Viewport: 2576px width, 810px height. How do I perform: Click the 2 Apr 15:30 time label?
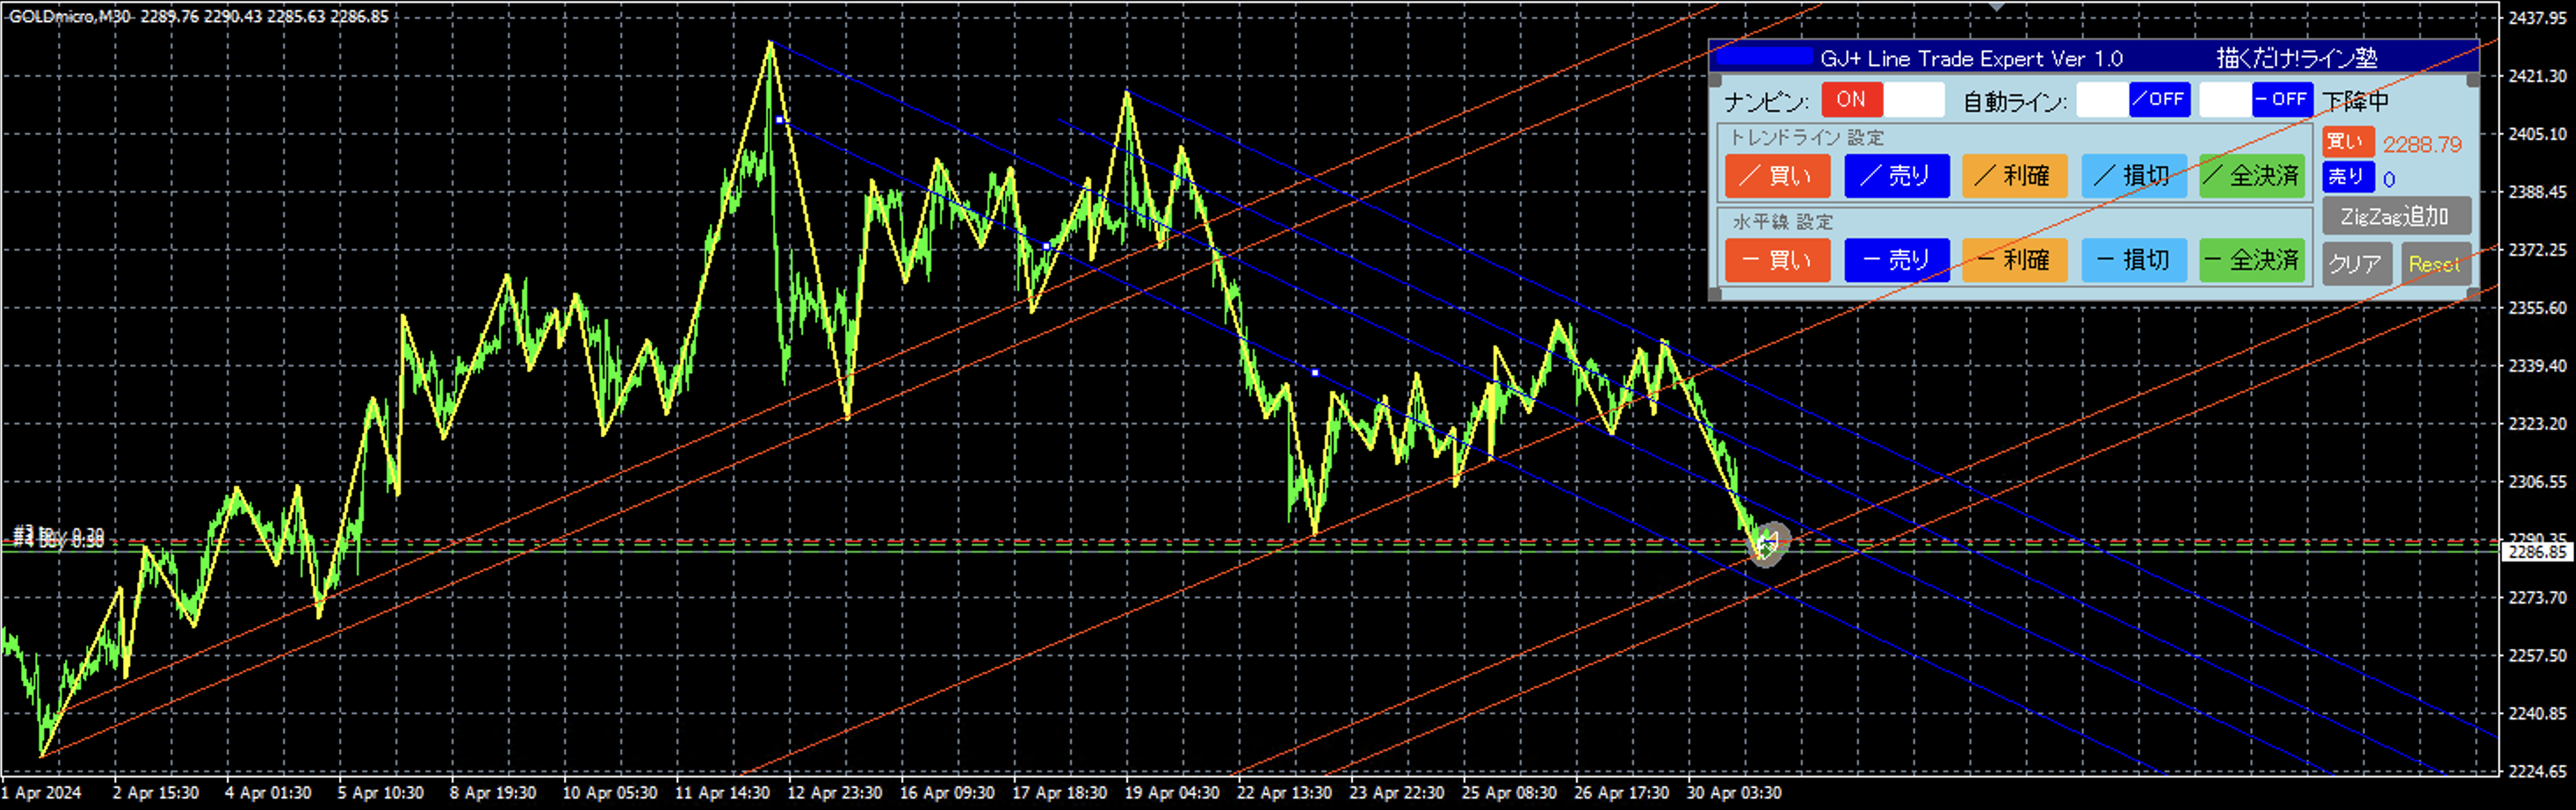pos(156,793)
